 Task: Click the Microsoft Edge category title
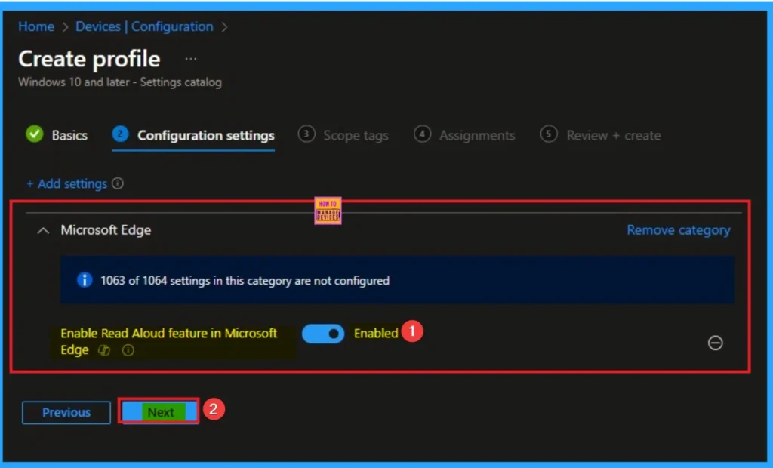pos(106,230)
